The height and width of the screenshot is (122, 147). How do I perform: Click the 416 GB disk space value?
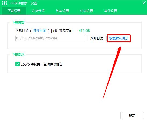pos(84,30)
